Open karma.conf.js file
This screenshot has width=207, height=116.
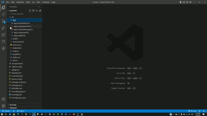(25, 79)
